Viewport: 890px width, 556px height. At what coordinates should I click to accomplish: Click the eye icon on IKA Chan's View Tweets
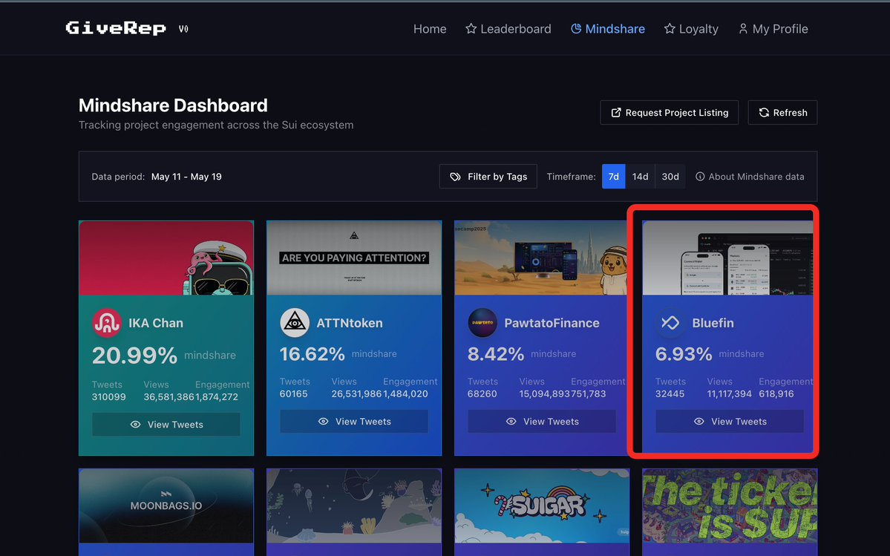click(135, 425)
